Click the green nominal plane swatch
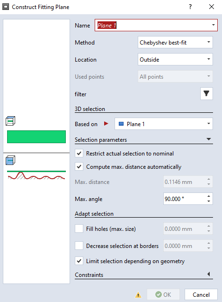This screenshot has width=222, height=302. coord(36,137)
